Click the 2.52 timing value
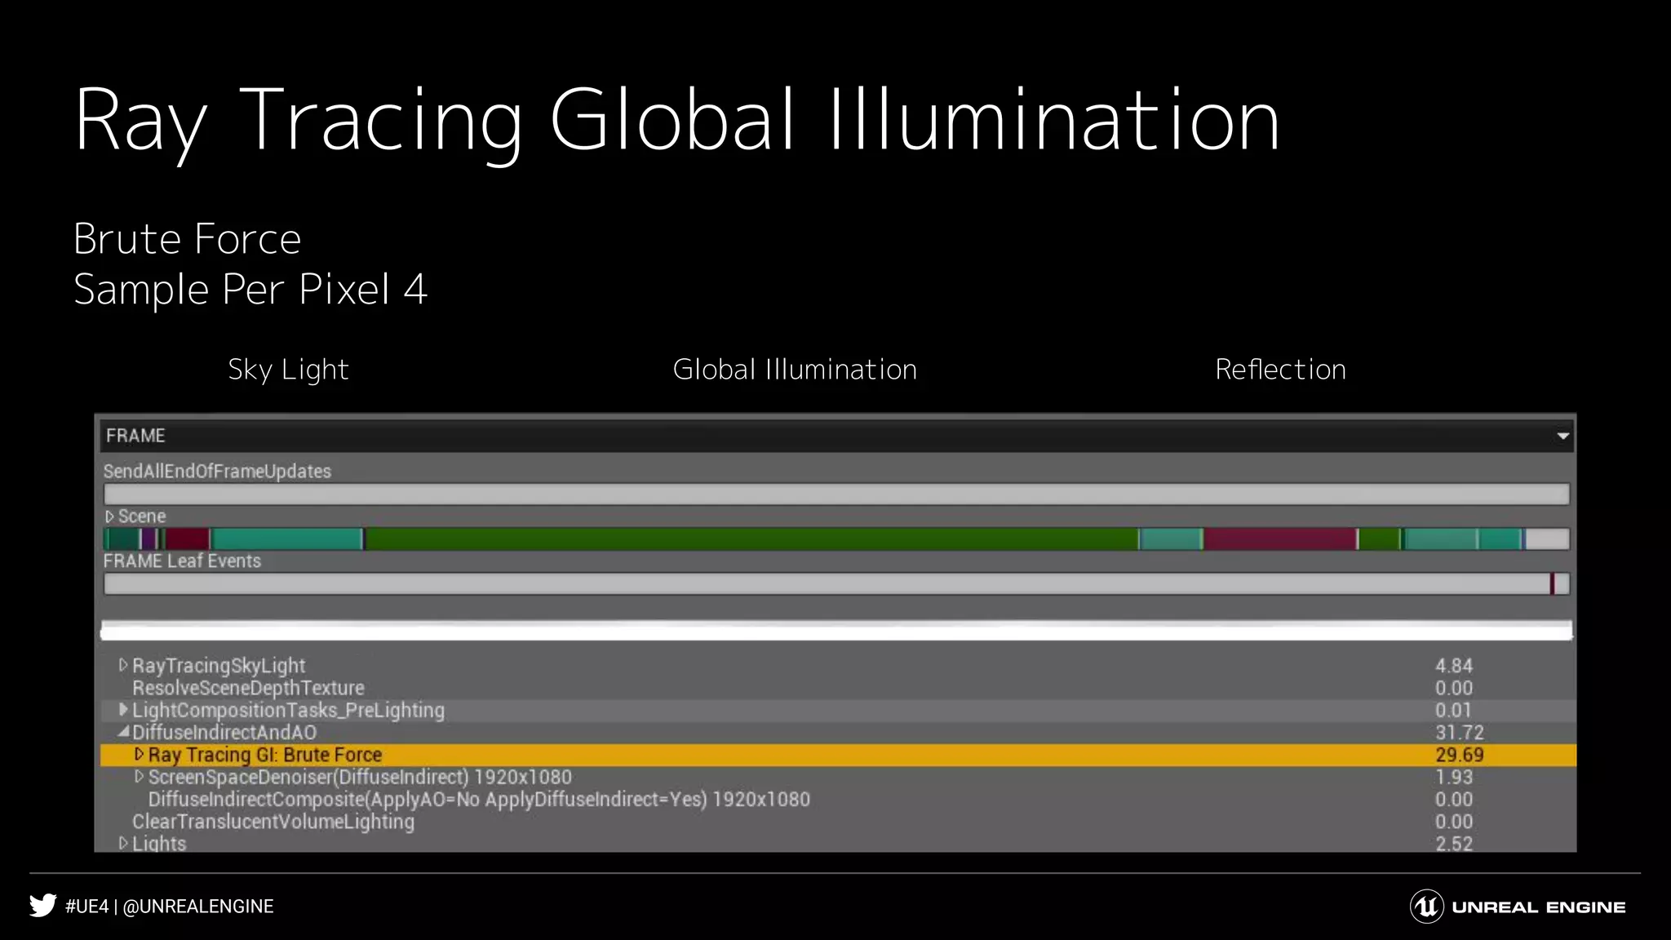 pos(1454,844)
